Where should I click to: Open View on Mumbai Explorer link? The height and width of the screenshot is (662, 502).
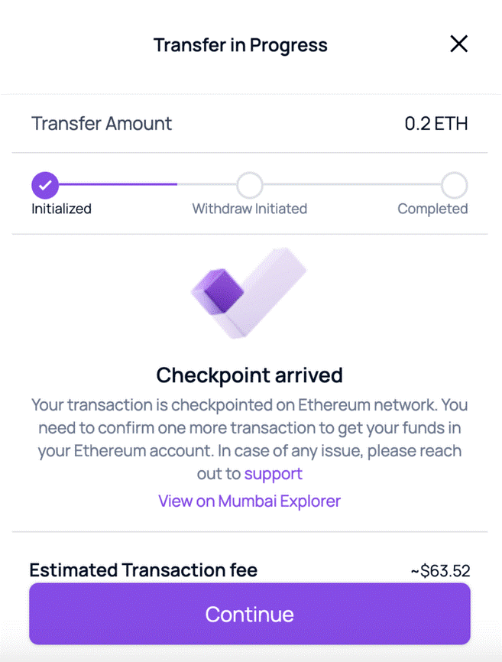pyautogui.click(x=249, y=501)
